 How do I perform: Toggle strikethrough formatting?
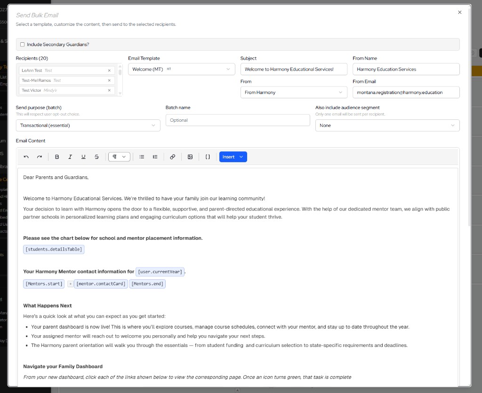point(96,157)
